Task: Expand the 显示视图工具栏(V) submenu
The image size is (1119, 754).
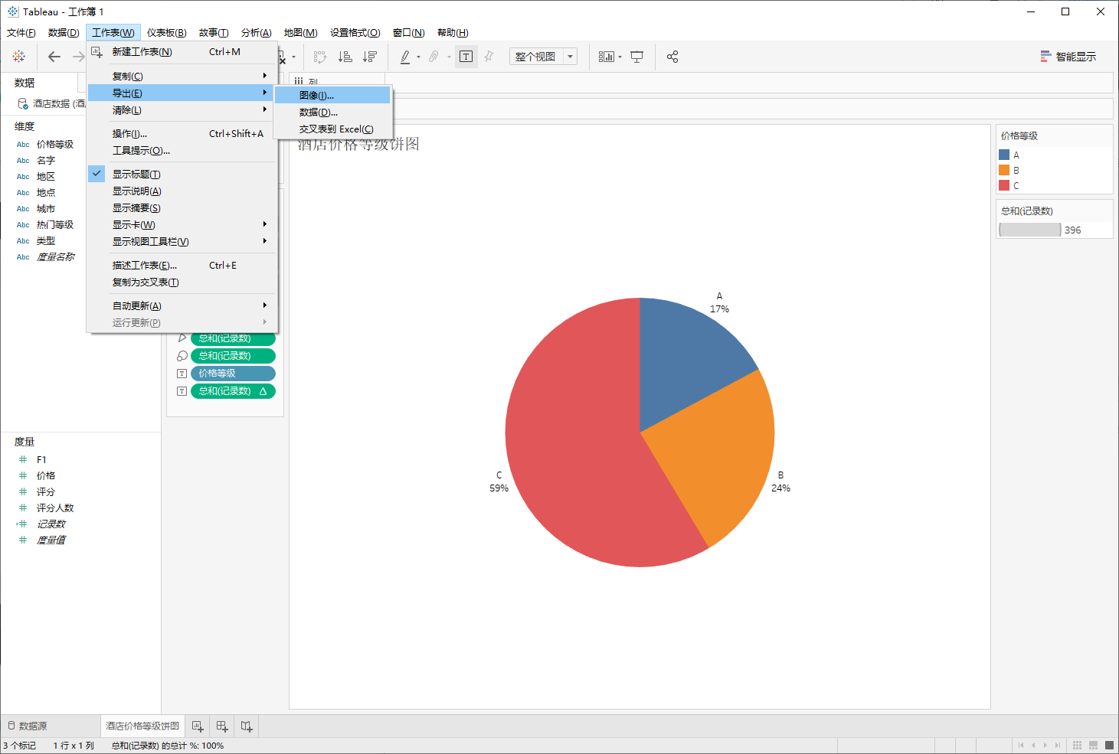Action: [182, 242]
